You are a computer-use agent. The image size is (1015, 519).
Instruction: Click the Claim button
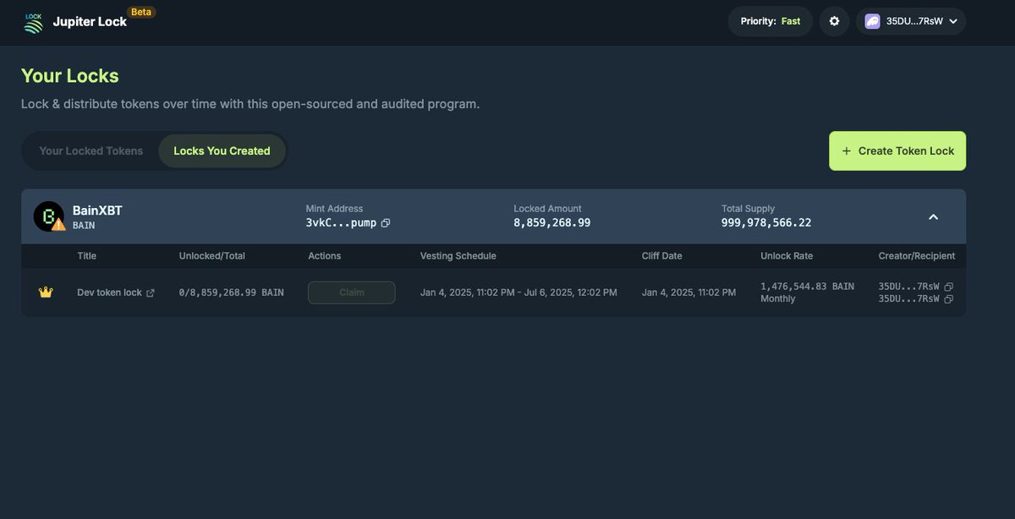pyautogui.click(x=351, y=292)
